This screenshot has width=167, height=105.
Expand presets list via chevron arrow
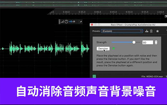click(x=141, y=31)
